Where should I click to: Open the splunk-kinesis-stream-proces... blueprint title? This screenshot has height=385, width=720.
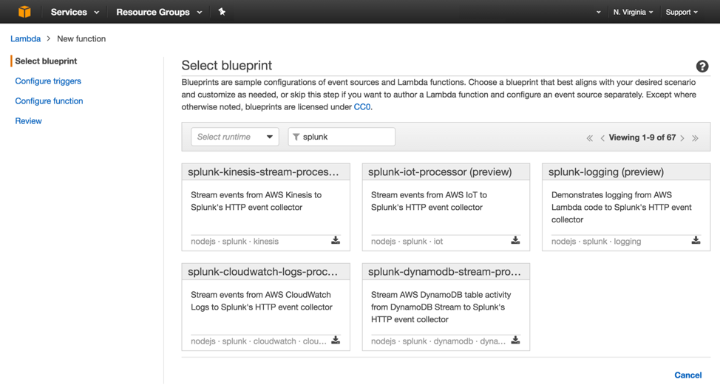[x=263, y=172]
